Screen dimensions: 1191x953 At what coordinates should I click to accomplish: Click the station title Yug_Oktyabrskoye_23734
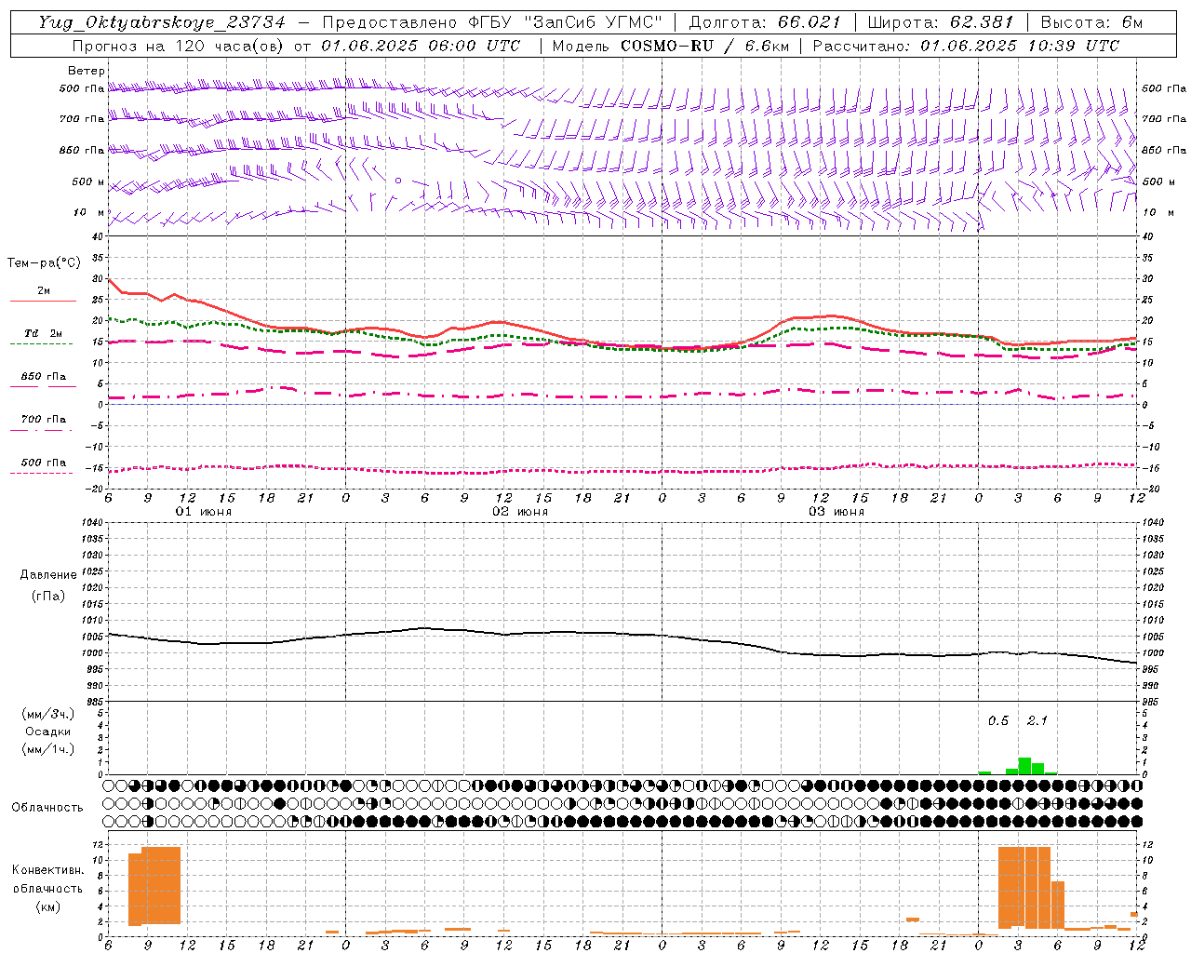(162, 22)
